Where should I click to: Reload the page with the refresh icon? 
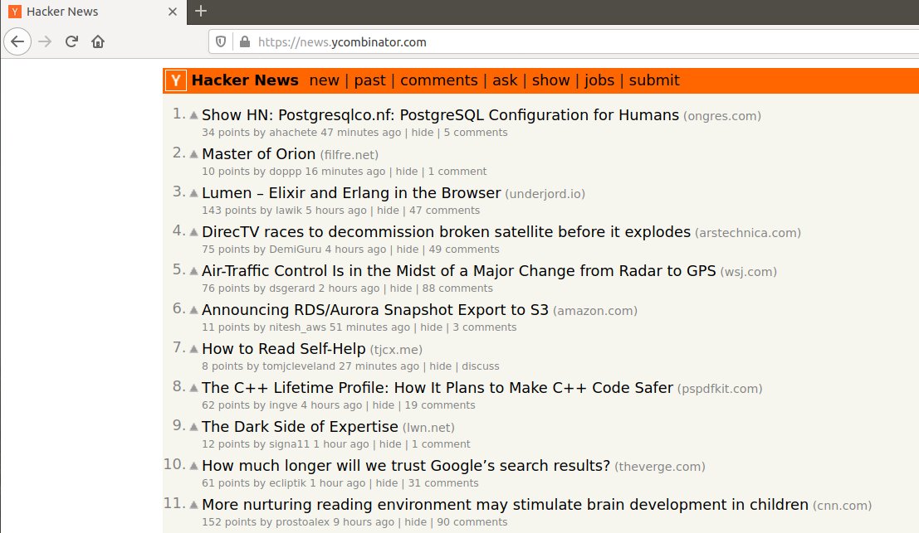click(71, 41)
